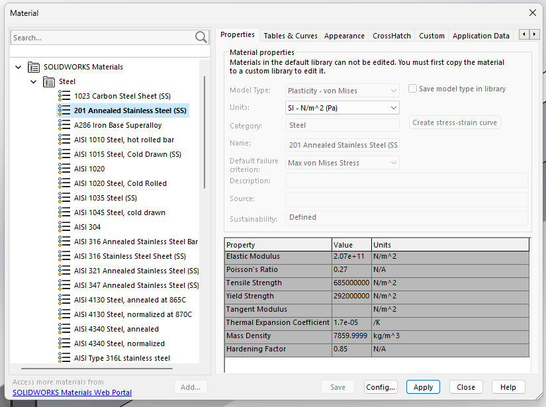Click the AISI 304 material icon
The image size is (546, 407).
point(64,227)
